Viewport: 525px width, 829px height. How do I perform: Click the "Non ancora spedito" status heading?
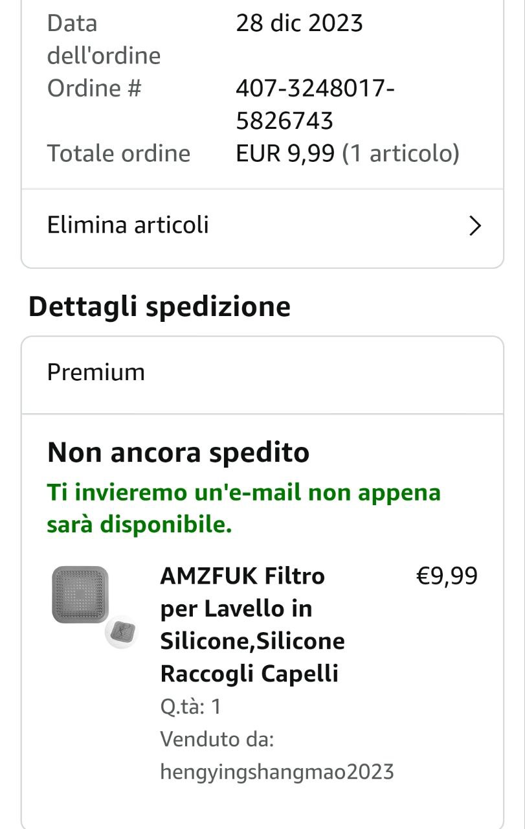[x=178, y=452]
